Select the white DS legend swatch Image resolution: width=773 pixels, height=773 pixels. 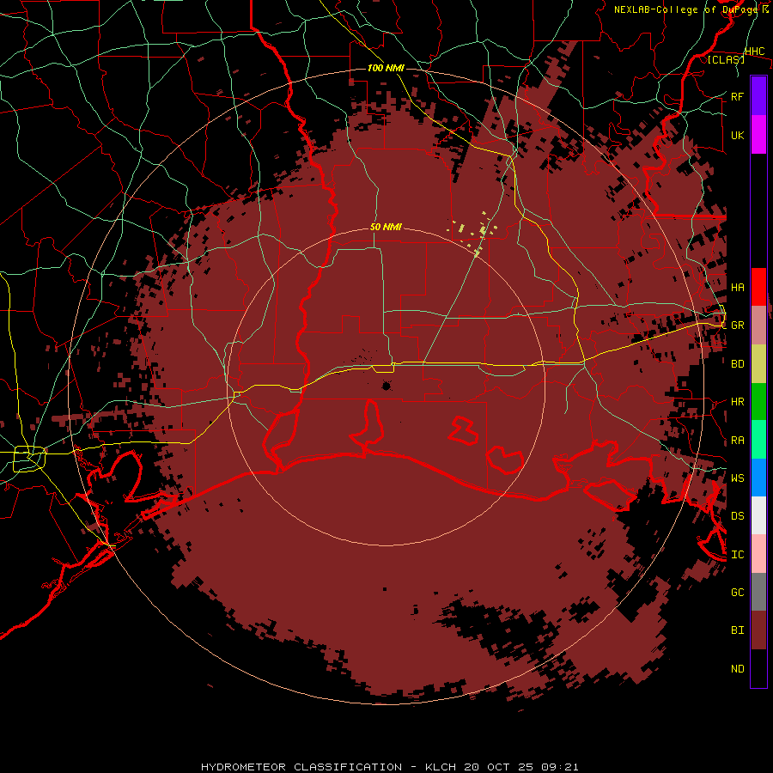(758, 515)
